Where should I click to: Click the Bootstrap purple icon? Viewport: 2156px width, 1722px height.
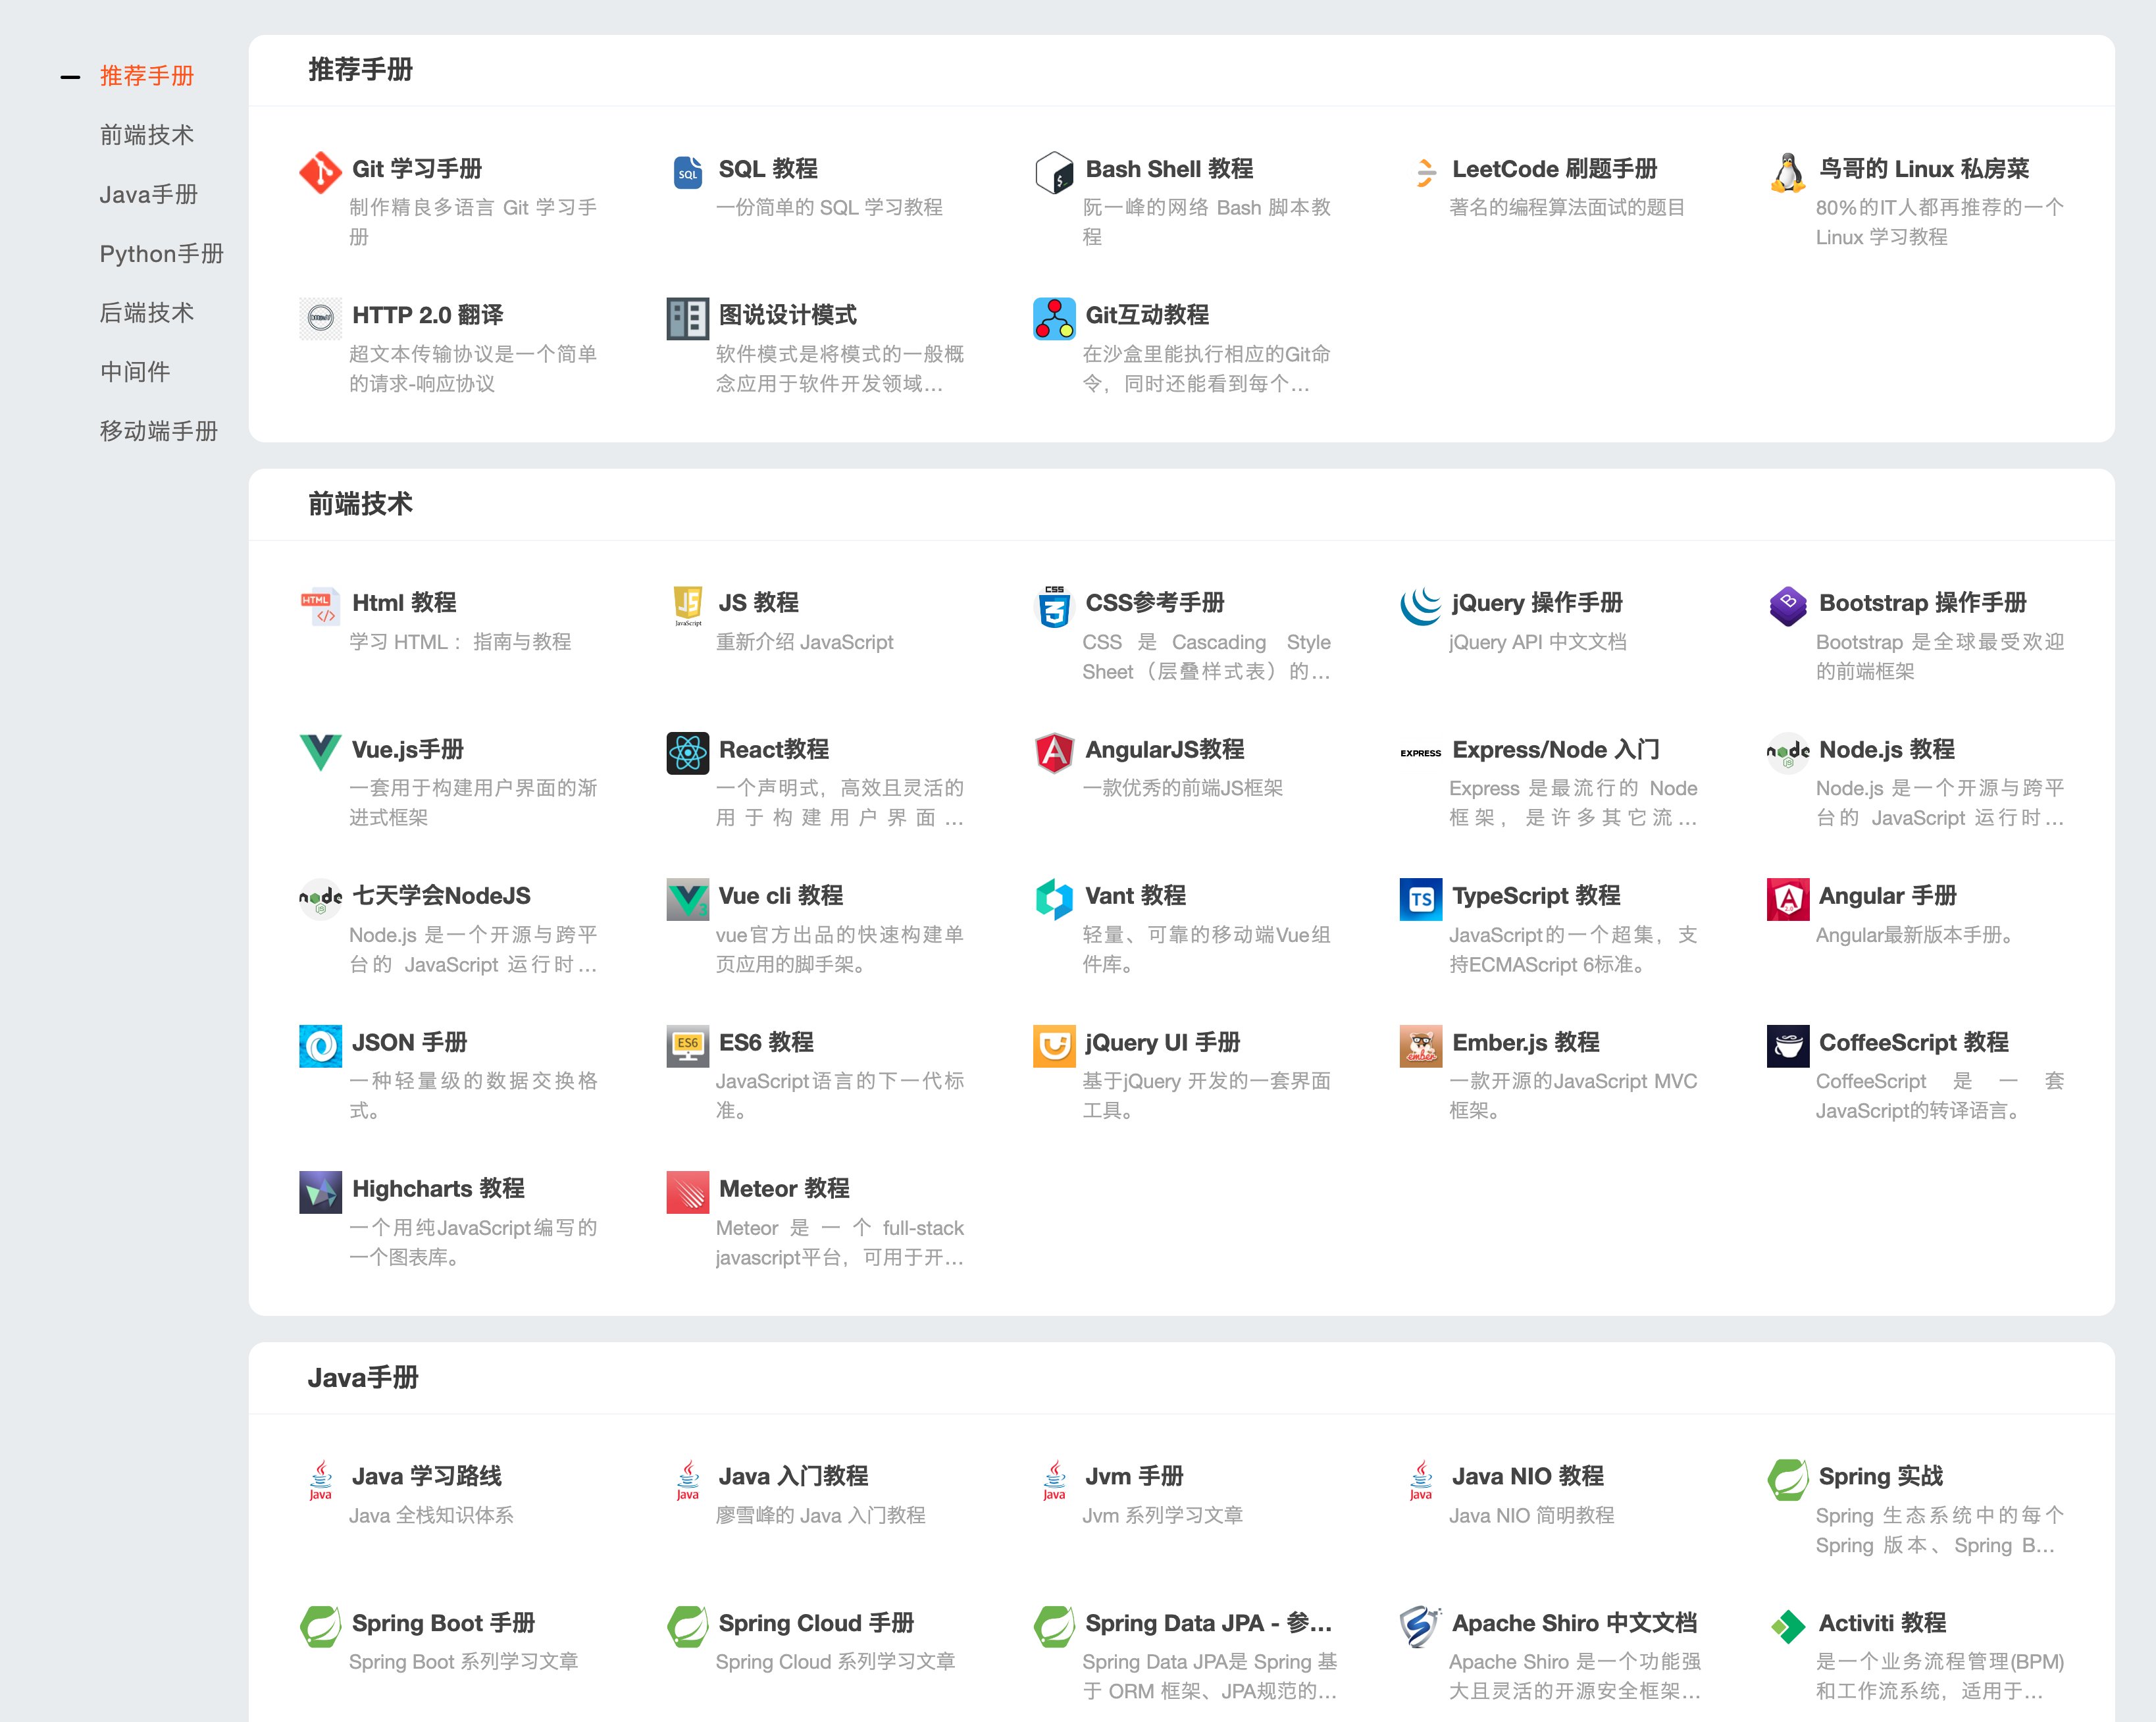(1788, 606)
